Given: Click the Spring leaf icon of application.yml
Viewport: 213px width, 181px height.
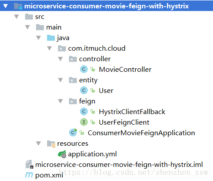Looking at the screenshot, I should tap(62, 154).
